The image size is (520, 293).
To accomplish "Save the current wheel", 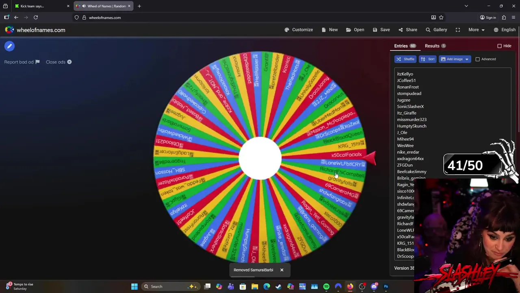I will [x=381, y=30].
